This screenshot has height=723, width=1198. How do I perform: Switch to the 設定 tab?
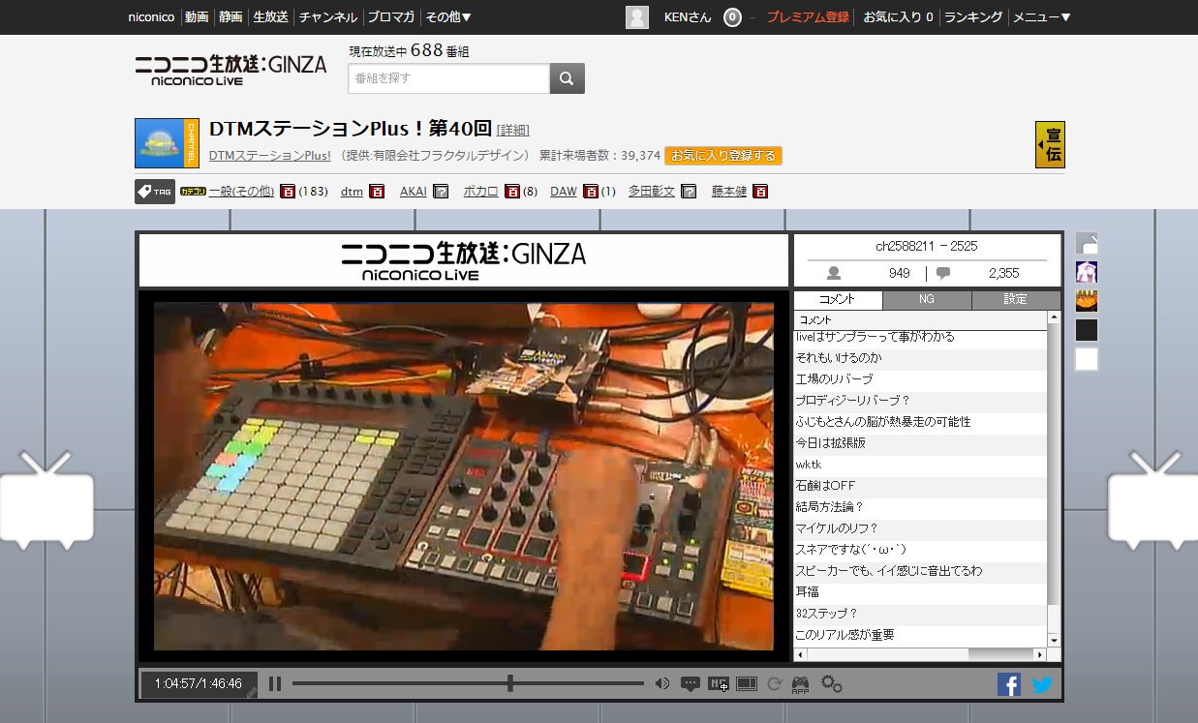[1016, 299]
